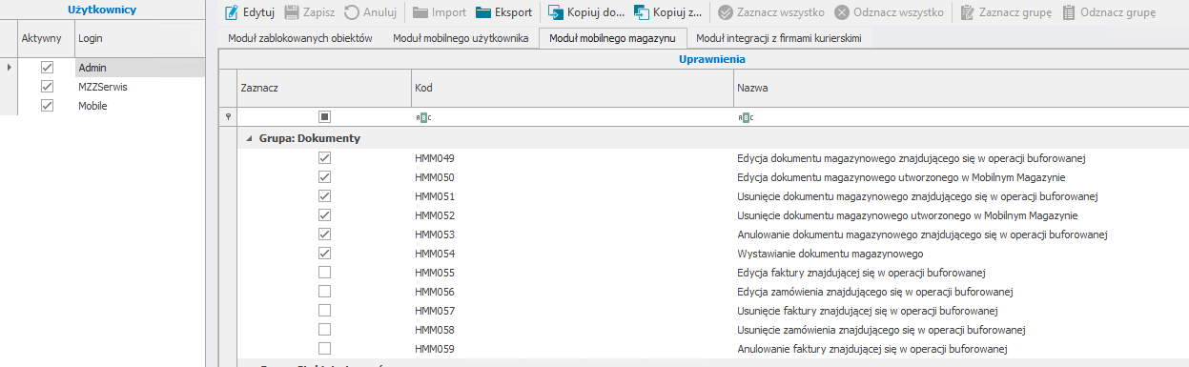The image size is (1189, 367).
Task: Uncheck permission HMM051 checkbox
Action: pos(324,196)
